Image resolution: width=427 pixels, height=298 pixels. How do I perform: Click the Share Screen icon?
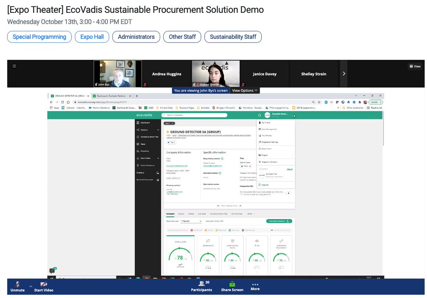232,284
